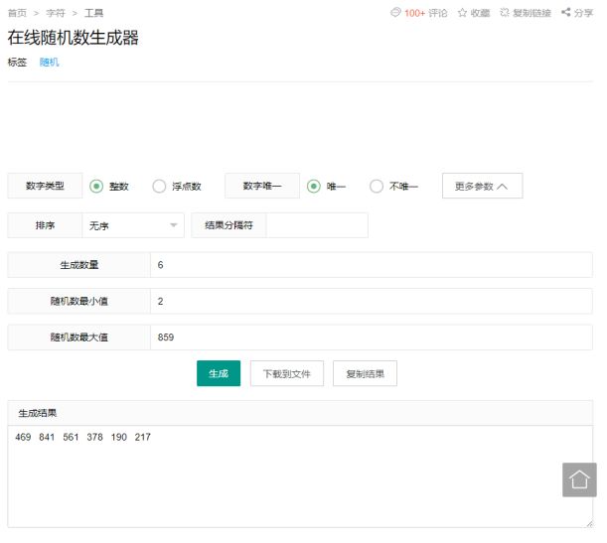
Task: Click the 随机数最大值 input field
Action: coord(372,338)
